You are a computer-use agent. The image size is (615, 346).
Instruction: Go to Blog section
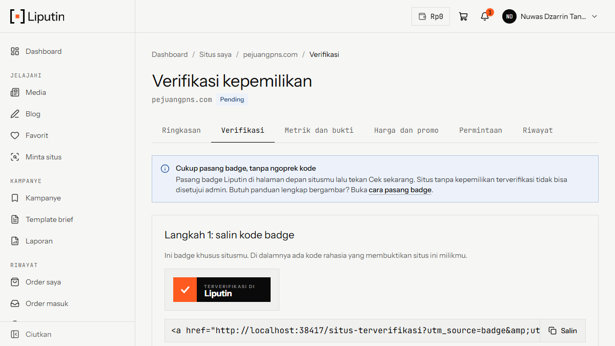coord(67,114)
